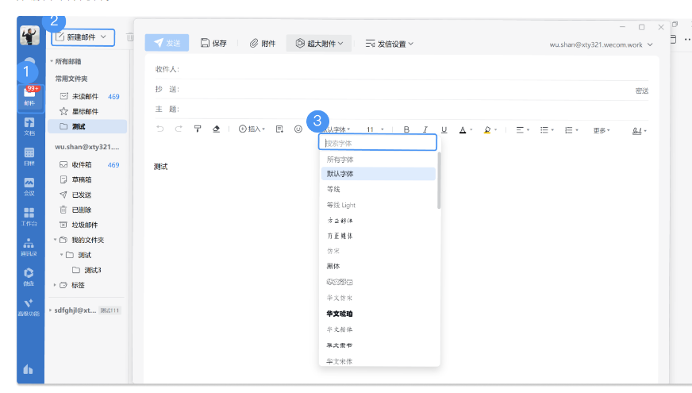Select the format painter icon
The height and width of the screenshot is (393, 692).
tap(198, 129)
